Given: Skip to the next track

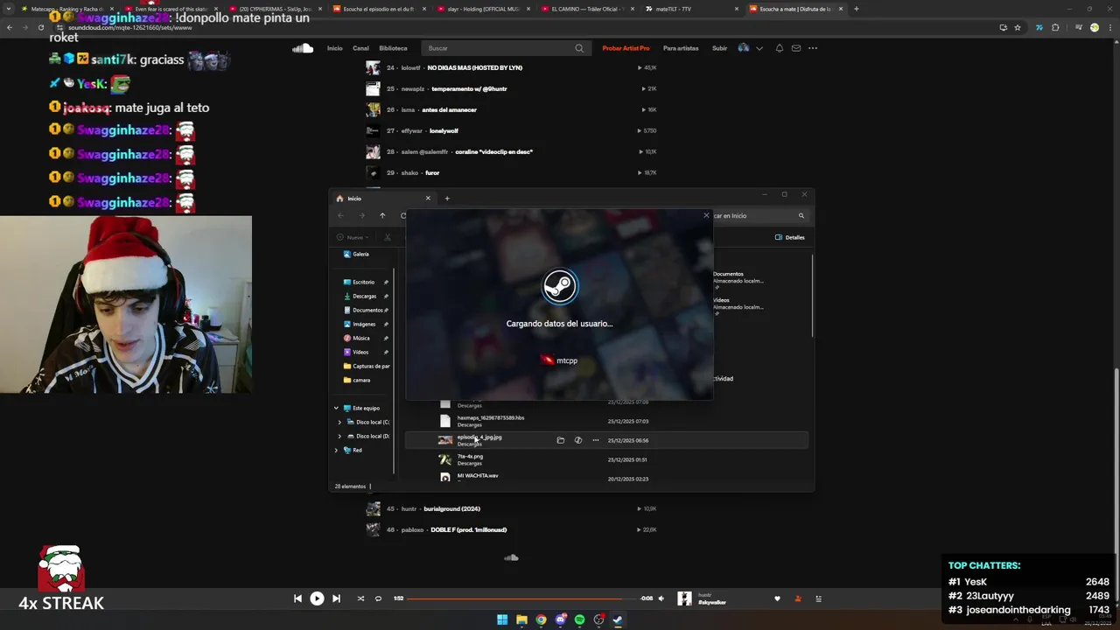Looking at the screenshot, I should (x=336, y=598).
